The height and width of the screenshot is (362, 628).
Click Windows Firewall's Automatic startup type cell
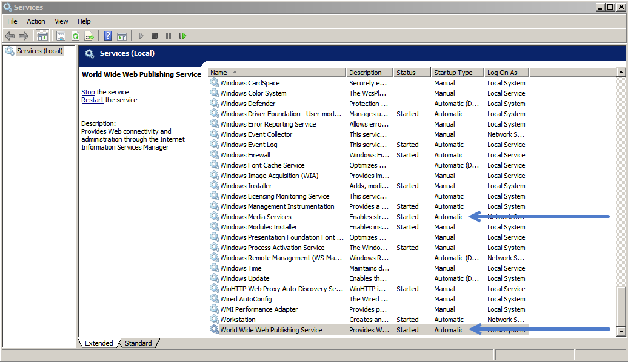pyautogui.click(x=449, y=155)
